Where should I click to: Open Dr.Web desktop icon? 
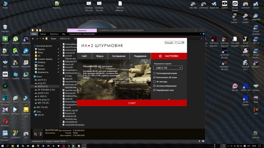point(16,52)
